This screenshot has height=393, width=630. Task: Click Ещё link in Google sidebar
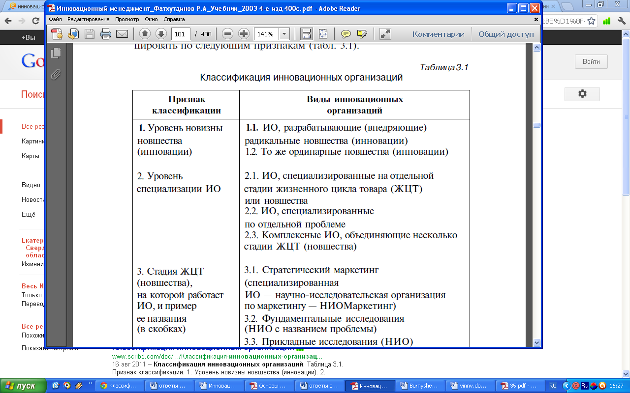pyautogui.click(x=29, y=215)
